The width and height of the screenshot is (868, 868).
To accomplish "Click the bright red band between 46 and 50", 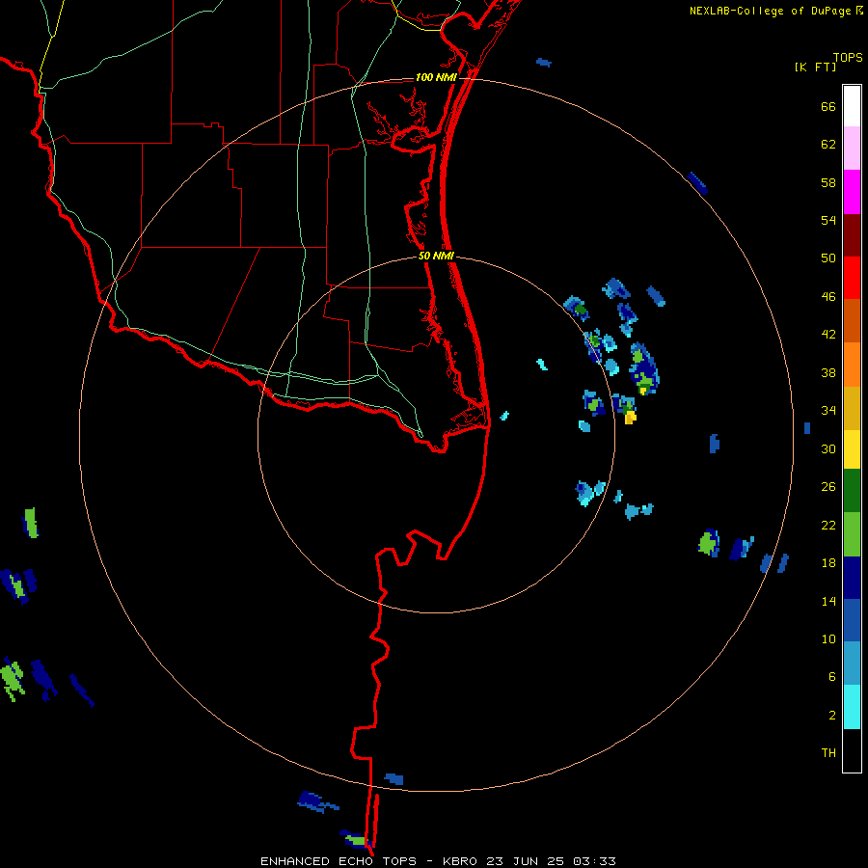I will 852,278.
